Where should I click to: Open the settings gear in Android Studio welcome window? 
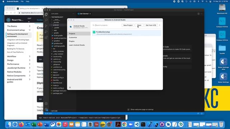(x=70, y=87)
